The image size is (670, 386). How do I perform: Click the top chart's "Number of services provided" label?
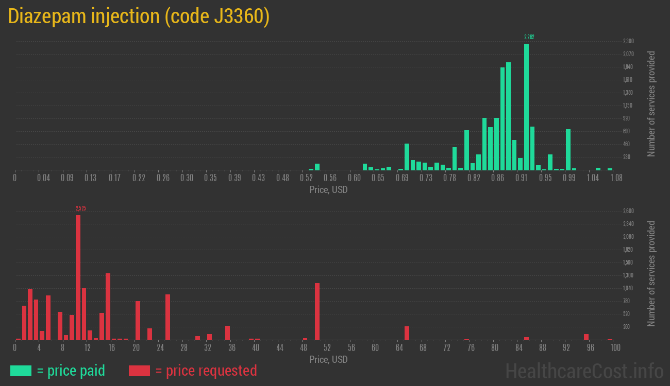point(651,103)
